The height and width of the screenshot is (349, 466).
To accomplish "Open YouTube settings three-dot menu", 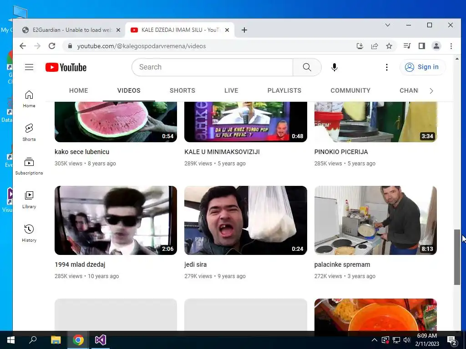I will 387,67.
